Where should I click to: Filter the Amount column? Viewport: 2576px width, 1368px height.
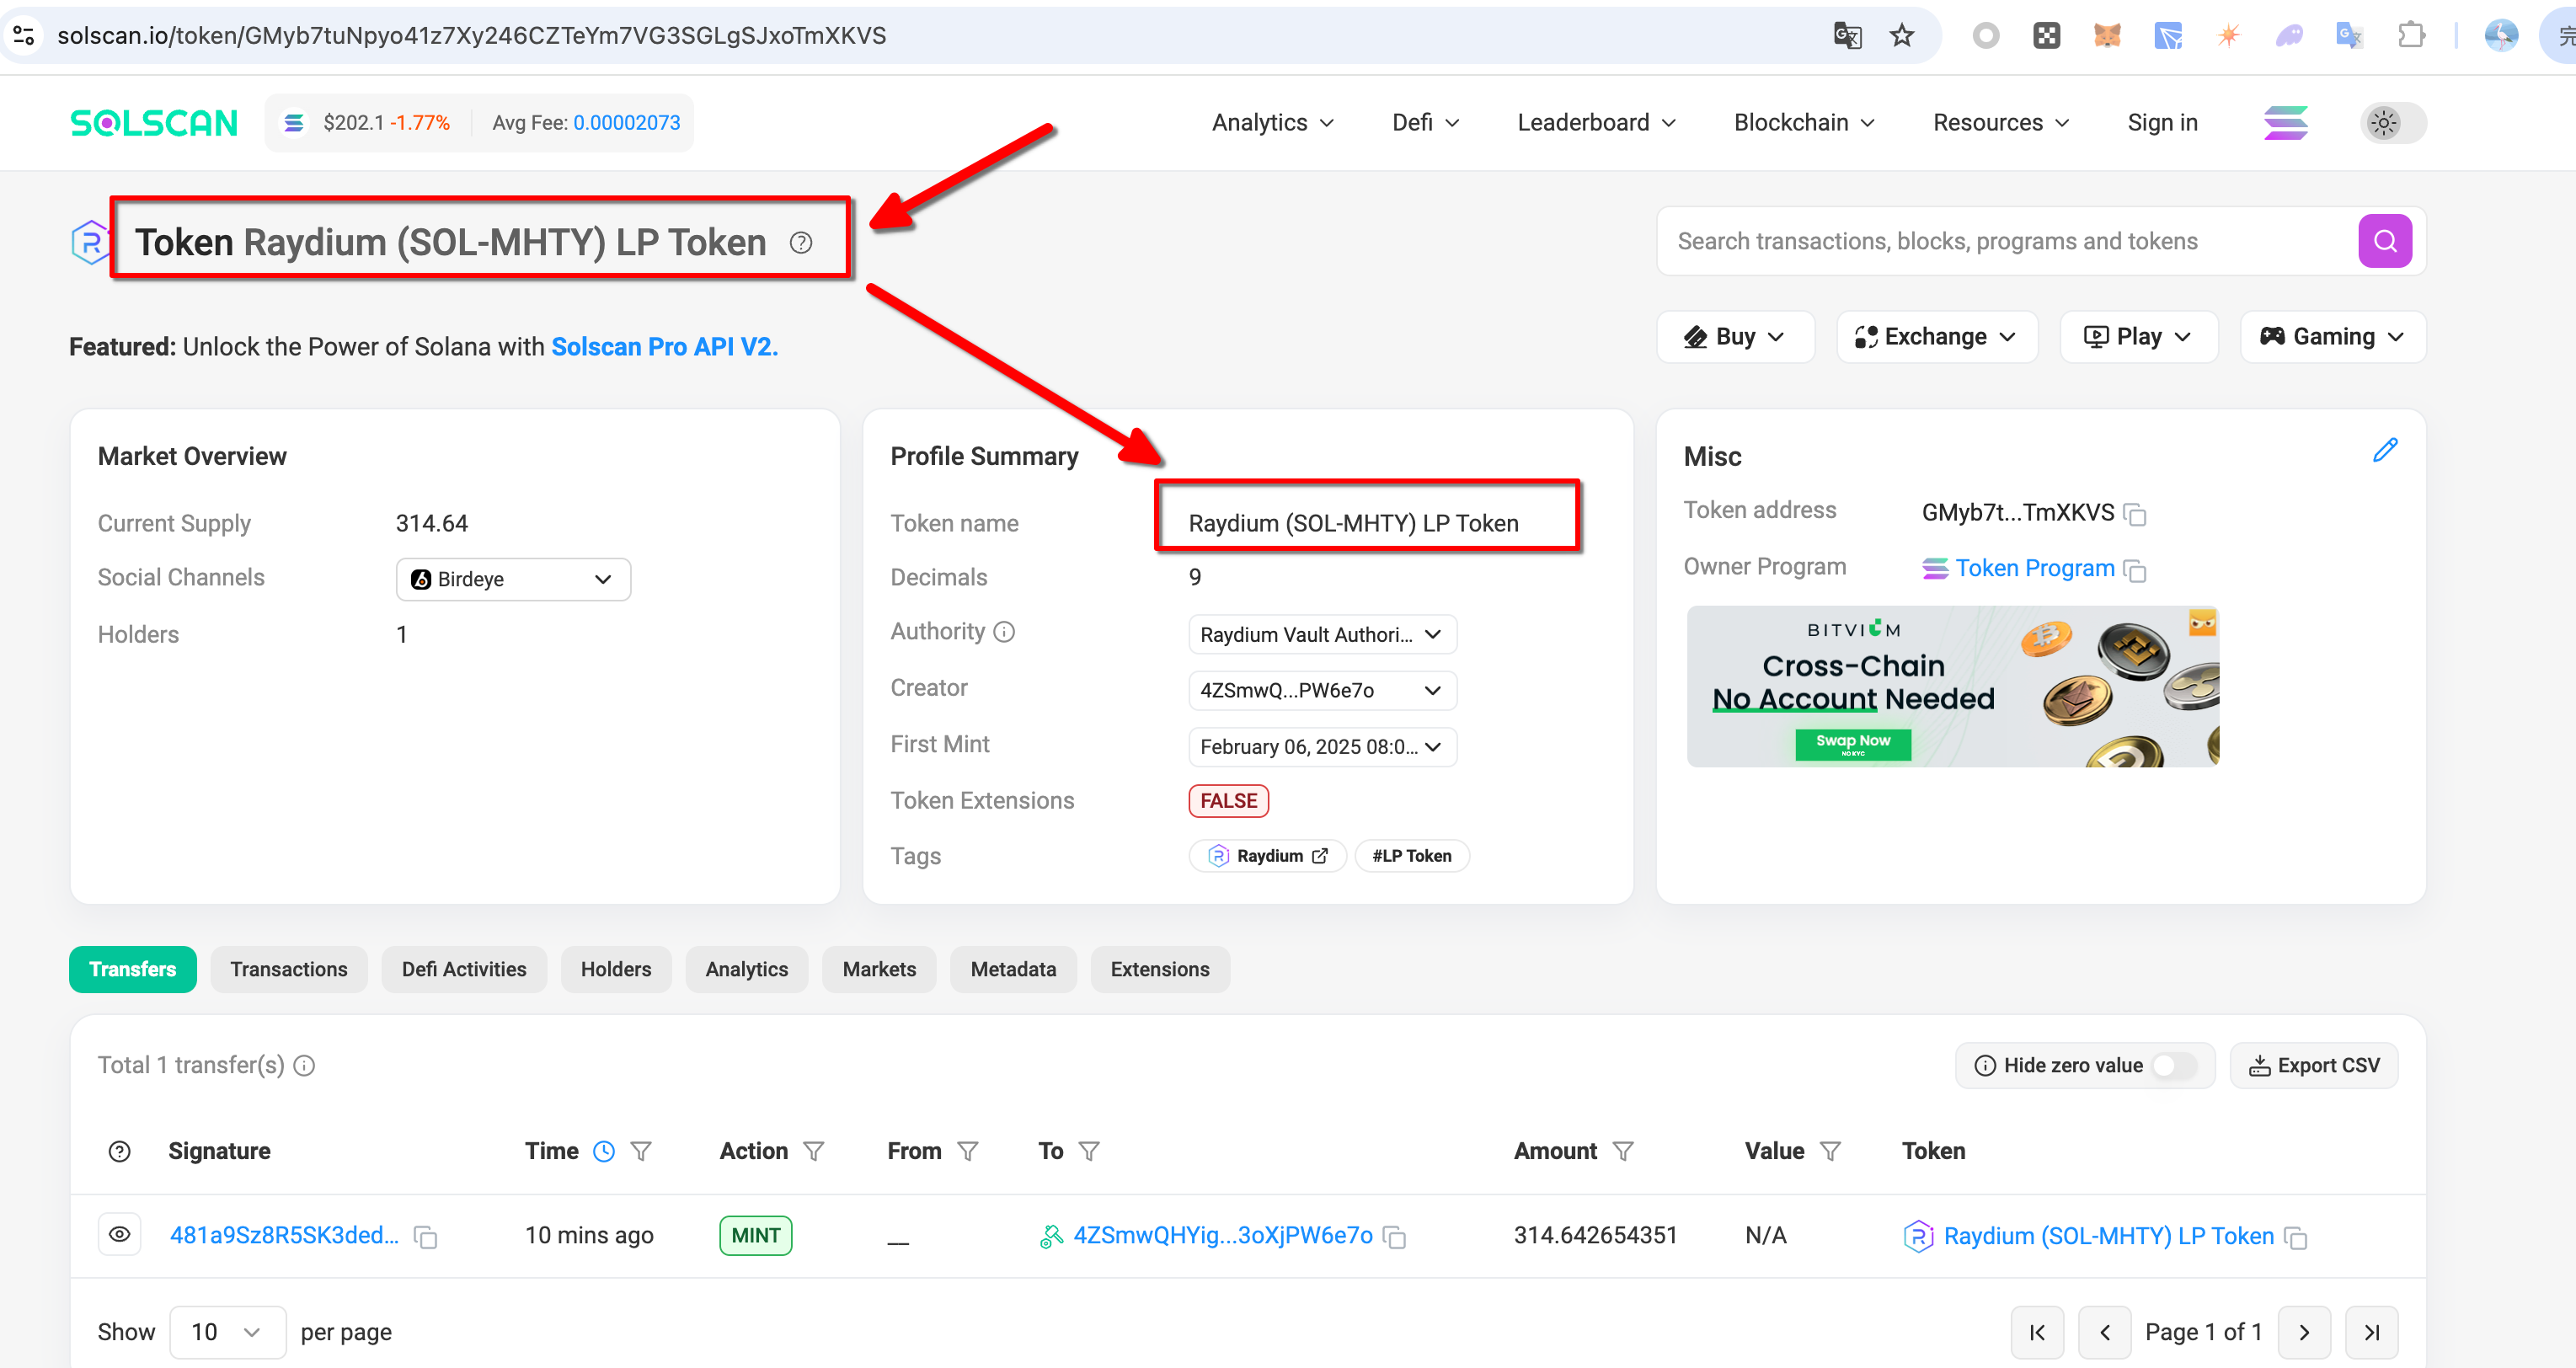[1623, 1152]
